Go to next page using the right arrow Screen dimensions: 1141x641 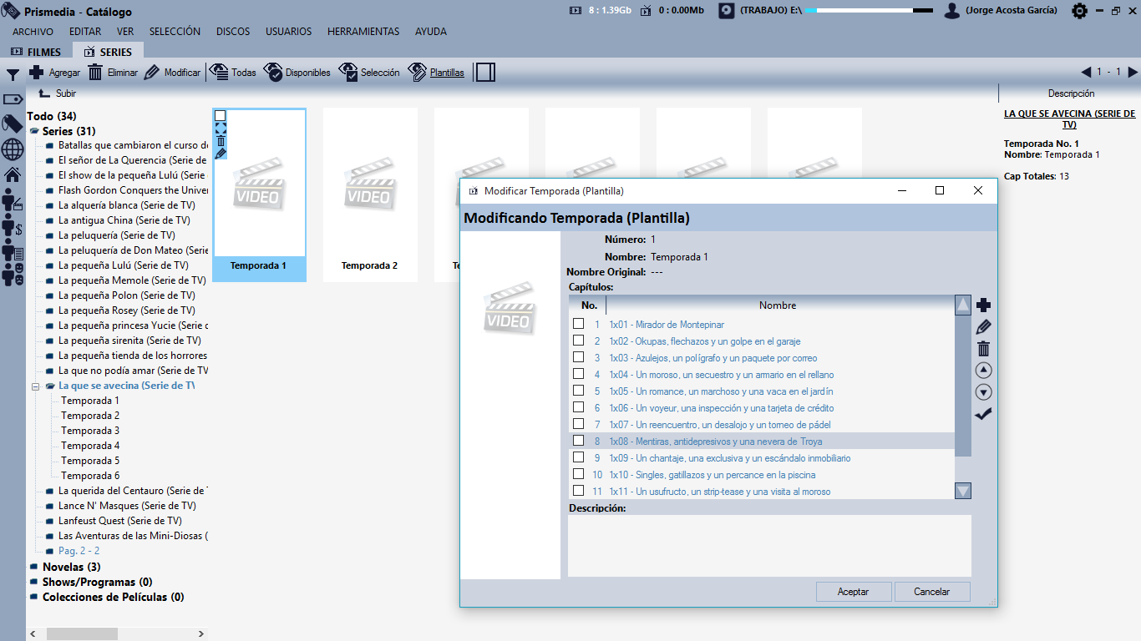click(x=1133, y=73)
